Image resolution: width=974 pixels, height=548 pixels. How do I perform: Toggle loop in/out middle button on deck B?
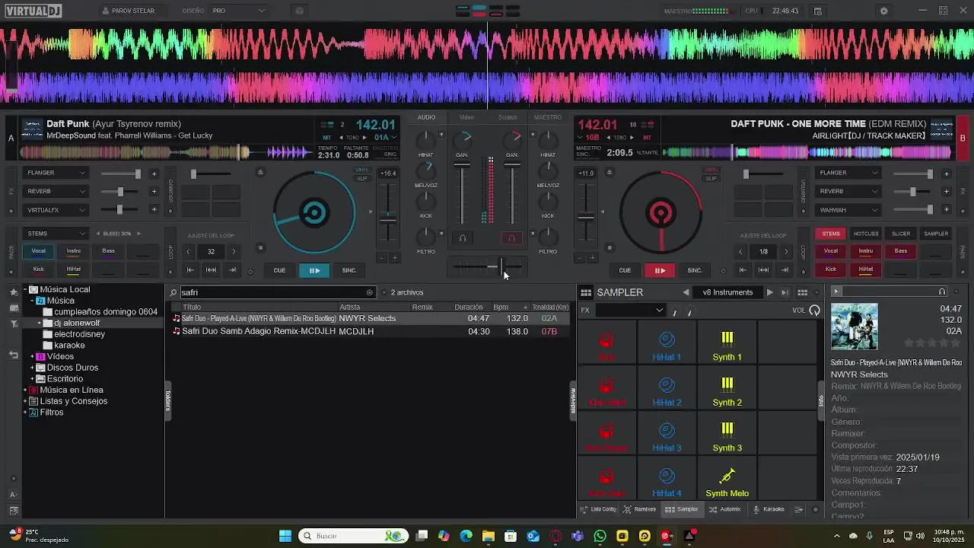coord(763,270)
